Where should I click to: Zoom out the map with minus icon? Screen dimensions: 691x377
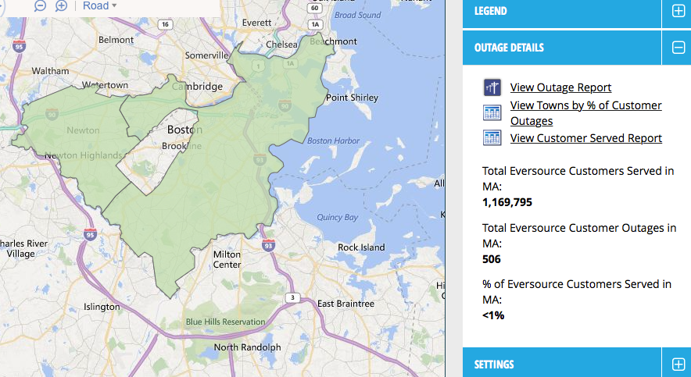[40, 5]
